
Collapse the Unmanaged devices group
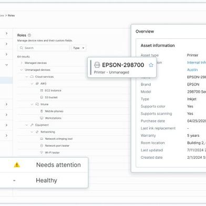[x=22, y=70]
